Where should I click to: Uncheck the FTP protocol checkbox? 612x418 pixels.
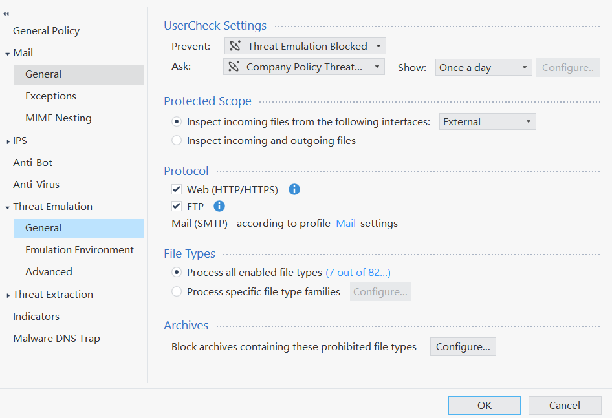click(176, 207)
